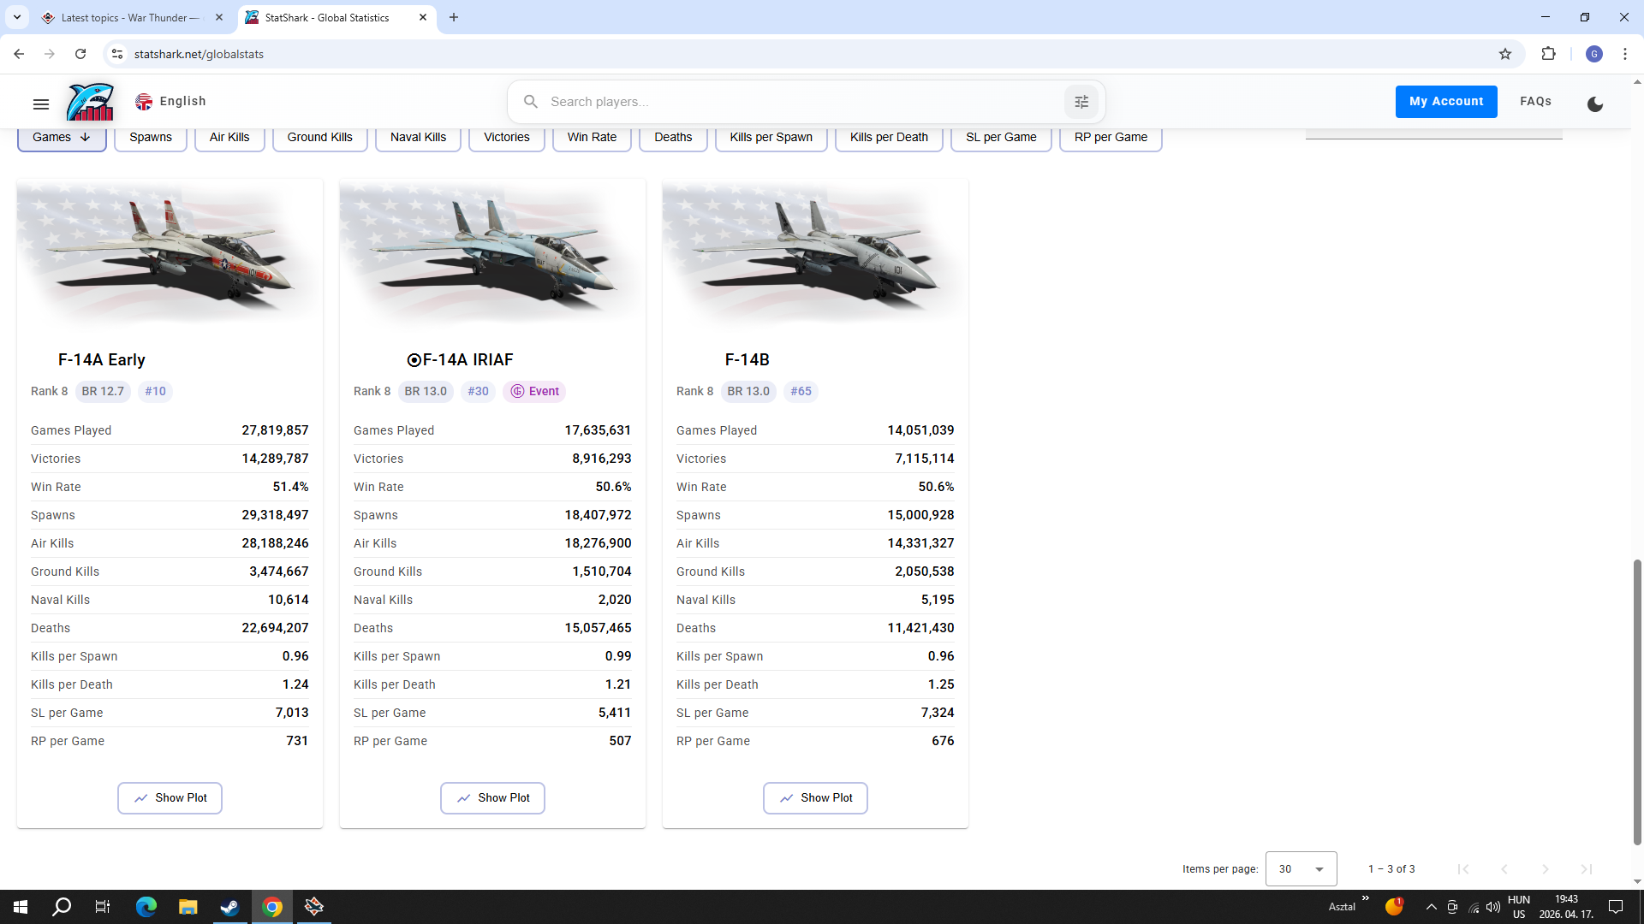Expand hidden system tray icons

pos(1431,907)
